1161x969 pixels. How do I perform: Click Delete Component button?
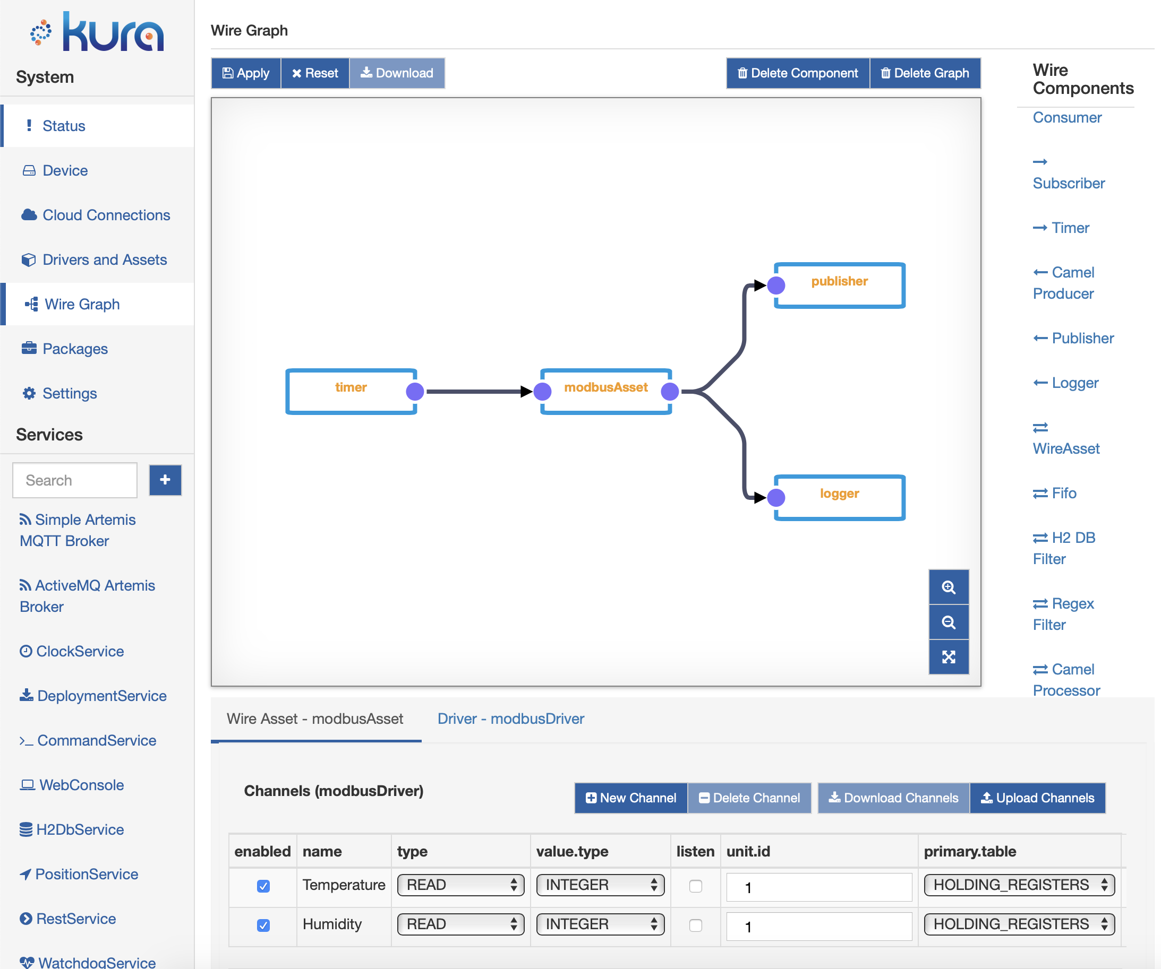point(798,73)
